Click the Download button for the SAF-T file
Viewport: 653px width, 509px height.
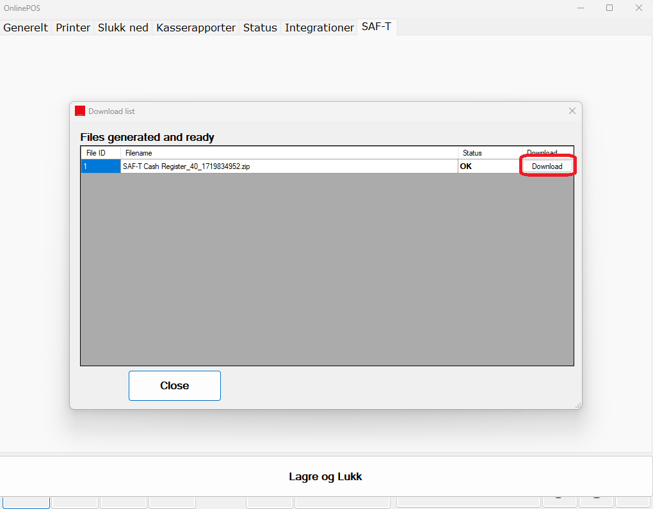pos(547,166)
